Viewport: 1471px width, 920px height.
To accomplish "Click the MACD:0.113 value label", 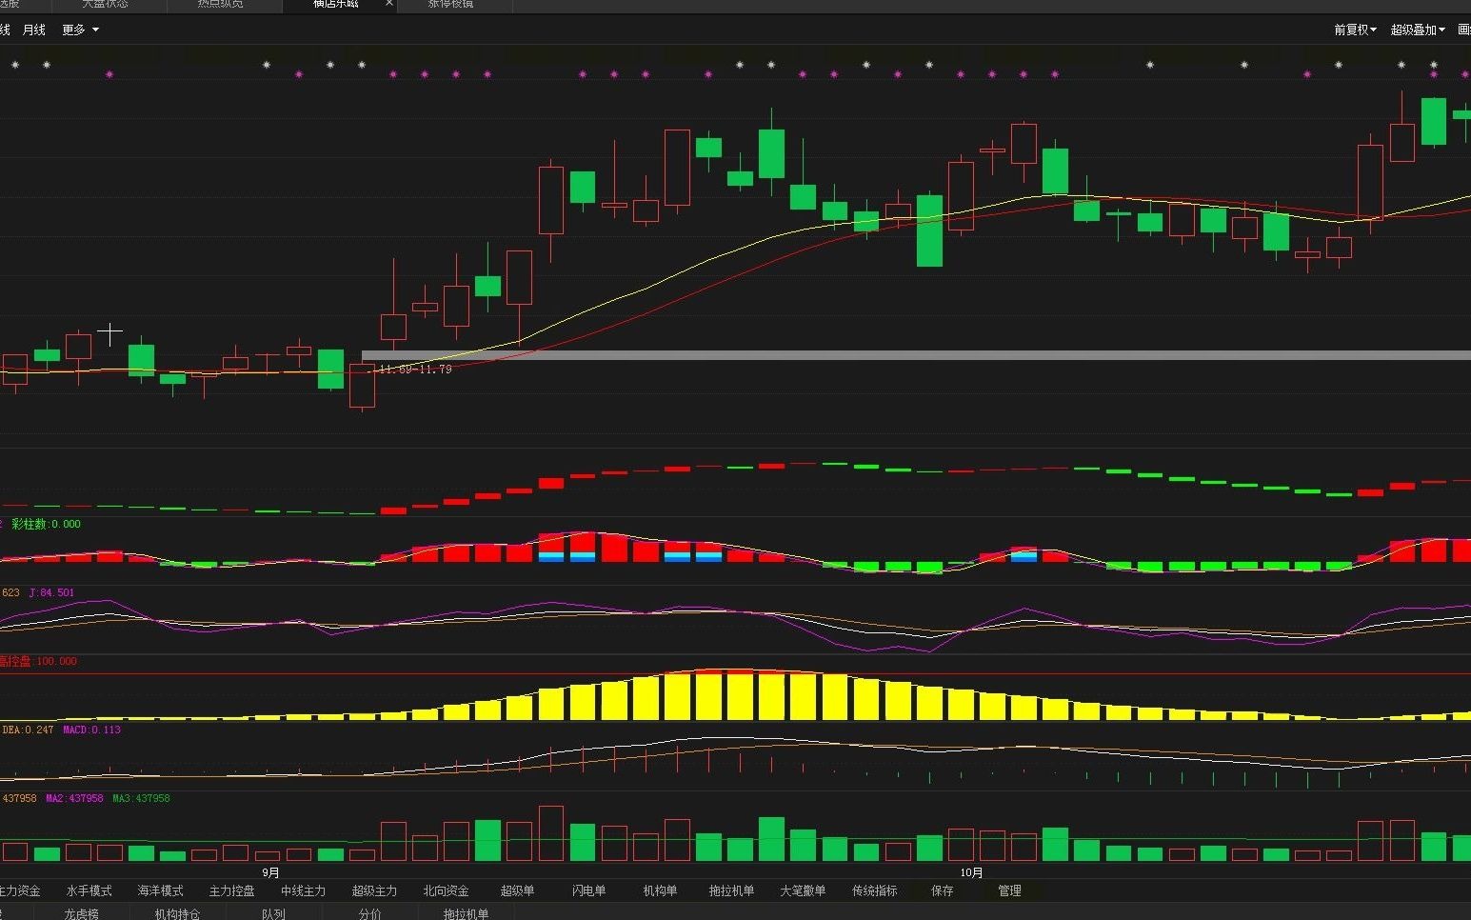I will pyautogui.click(x=91, y=730).
